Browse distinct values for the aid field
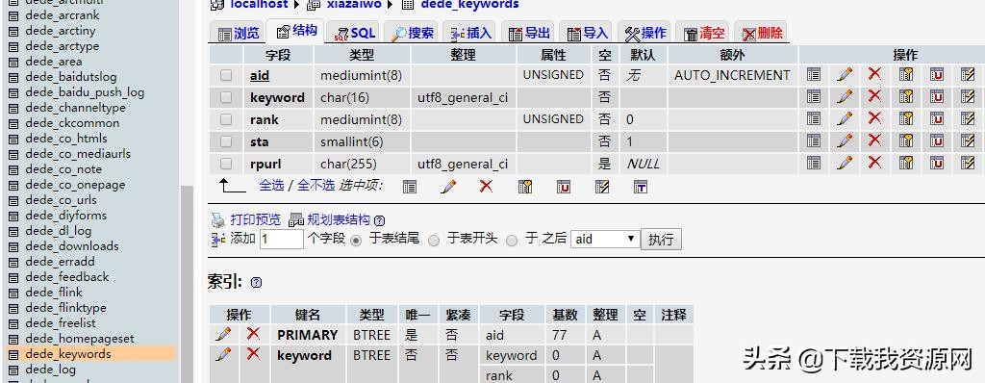Viewport: 985px width, 383px height. (814, 75)
